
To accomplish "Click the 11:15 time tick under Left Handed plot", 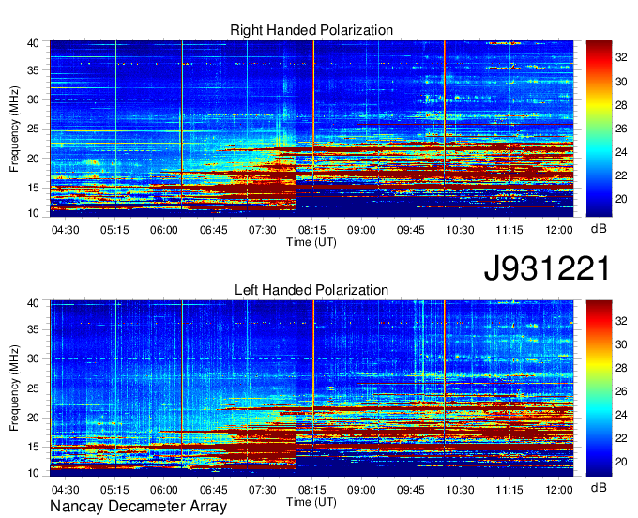I will point(509,490).
